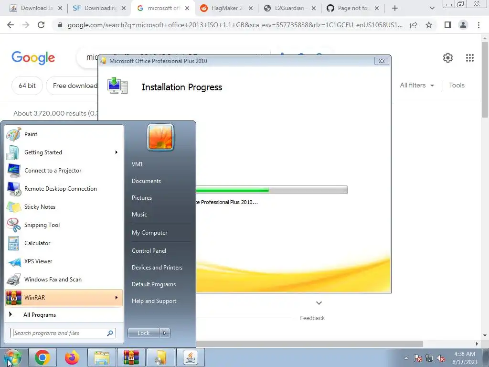Open Help and Support
The image size is (489, 367).
tap(154, 301)
